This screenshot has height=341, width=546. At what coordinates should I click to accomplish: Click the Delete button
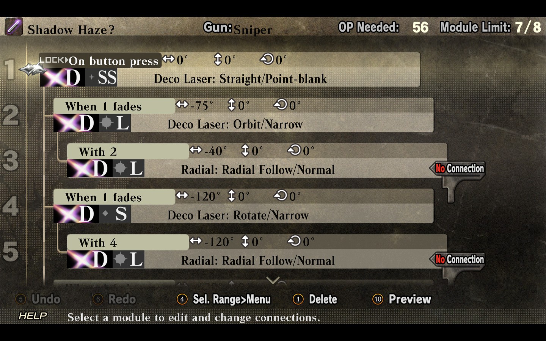click(315, 299)
